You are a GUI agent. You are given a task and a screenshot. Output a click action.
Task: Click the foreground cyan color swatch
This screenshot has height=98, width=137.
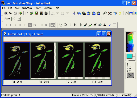click(130, 56)
